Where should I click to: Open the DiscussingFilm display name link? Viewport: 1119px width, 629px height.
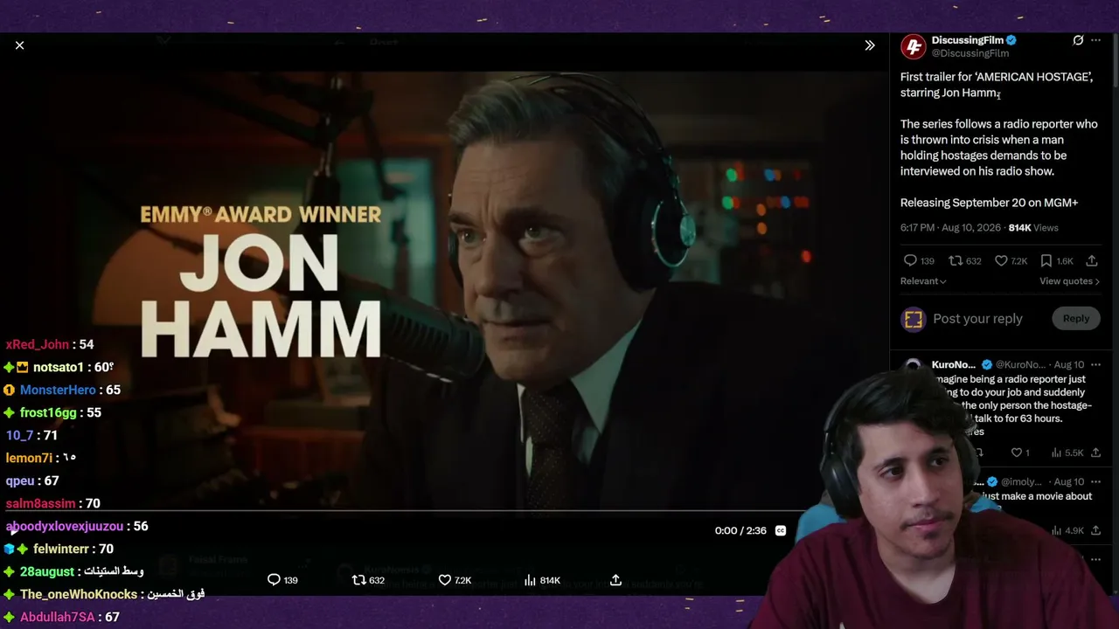(967, 40)
